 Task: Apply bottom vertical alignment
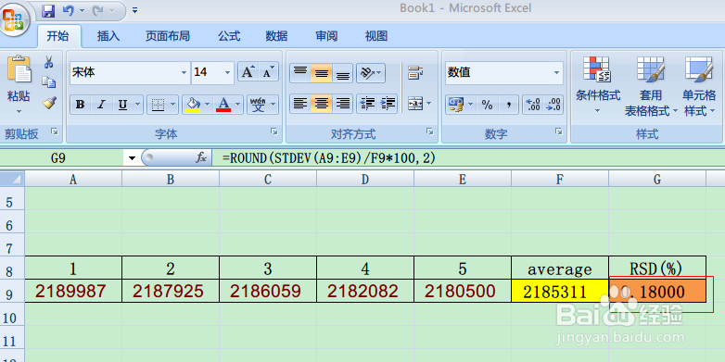coord(343,73)
